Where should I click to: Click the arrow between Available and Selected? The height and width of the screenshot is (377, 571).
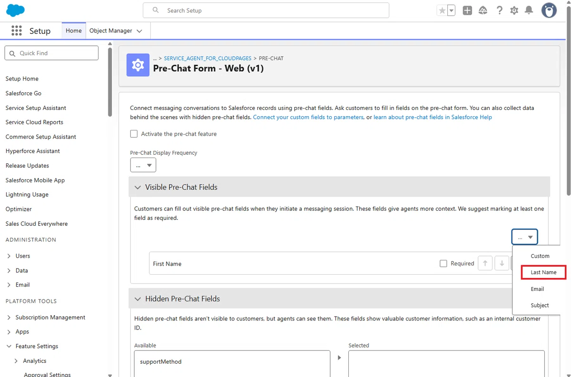pyautogui.click(x=339, y=357)
